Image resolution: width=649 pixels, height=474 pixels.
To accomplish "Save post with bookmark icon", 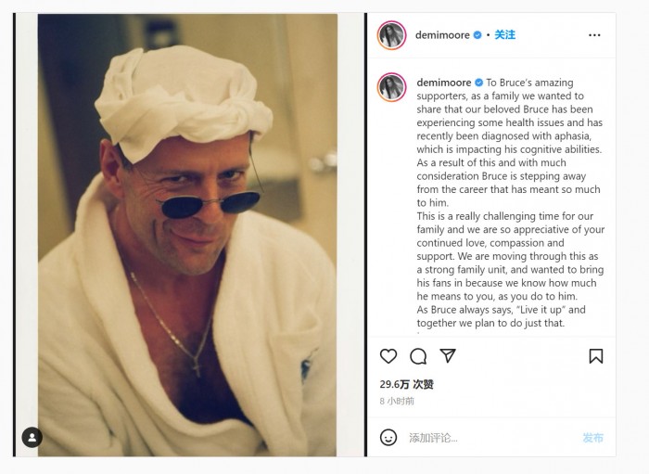I will click(x=596, y=356).
